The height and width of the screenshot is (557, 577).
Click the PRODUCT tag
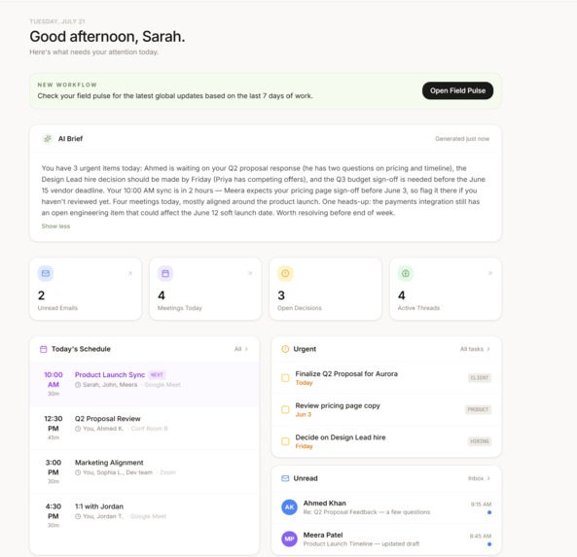[x=478, y=409]
